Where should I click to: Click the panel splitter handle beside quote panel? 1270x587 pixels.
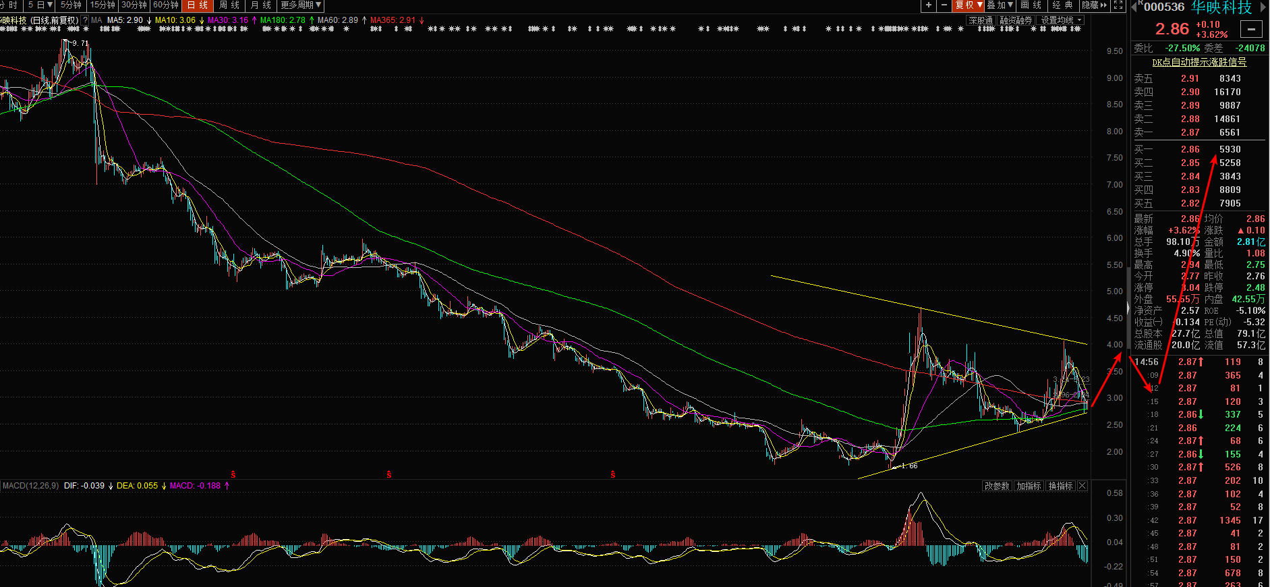[1128, 308]
